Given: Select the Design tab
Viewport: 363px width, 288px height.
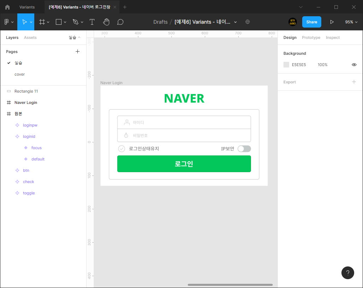Looking at the screenshot, I should click(290, 37).
